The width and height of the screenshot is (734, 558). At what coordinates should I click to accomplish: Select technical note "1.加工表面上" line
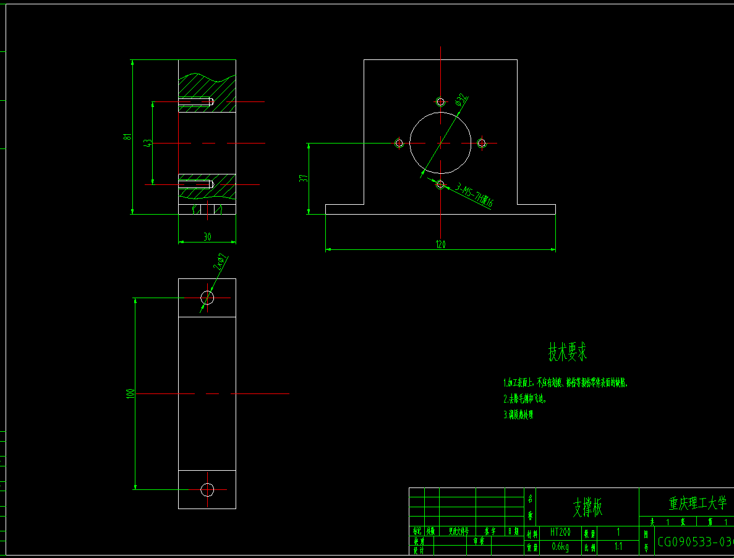565,383
